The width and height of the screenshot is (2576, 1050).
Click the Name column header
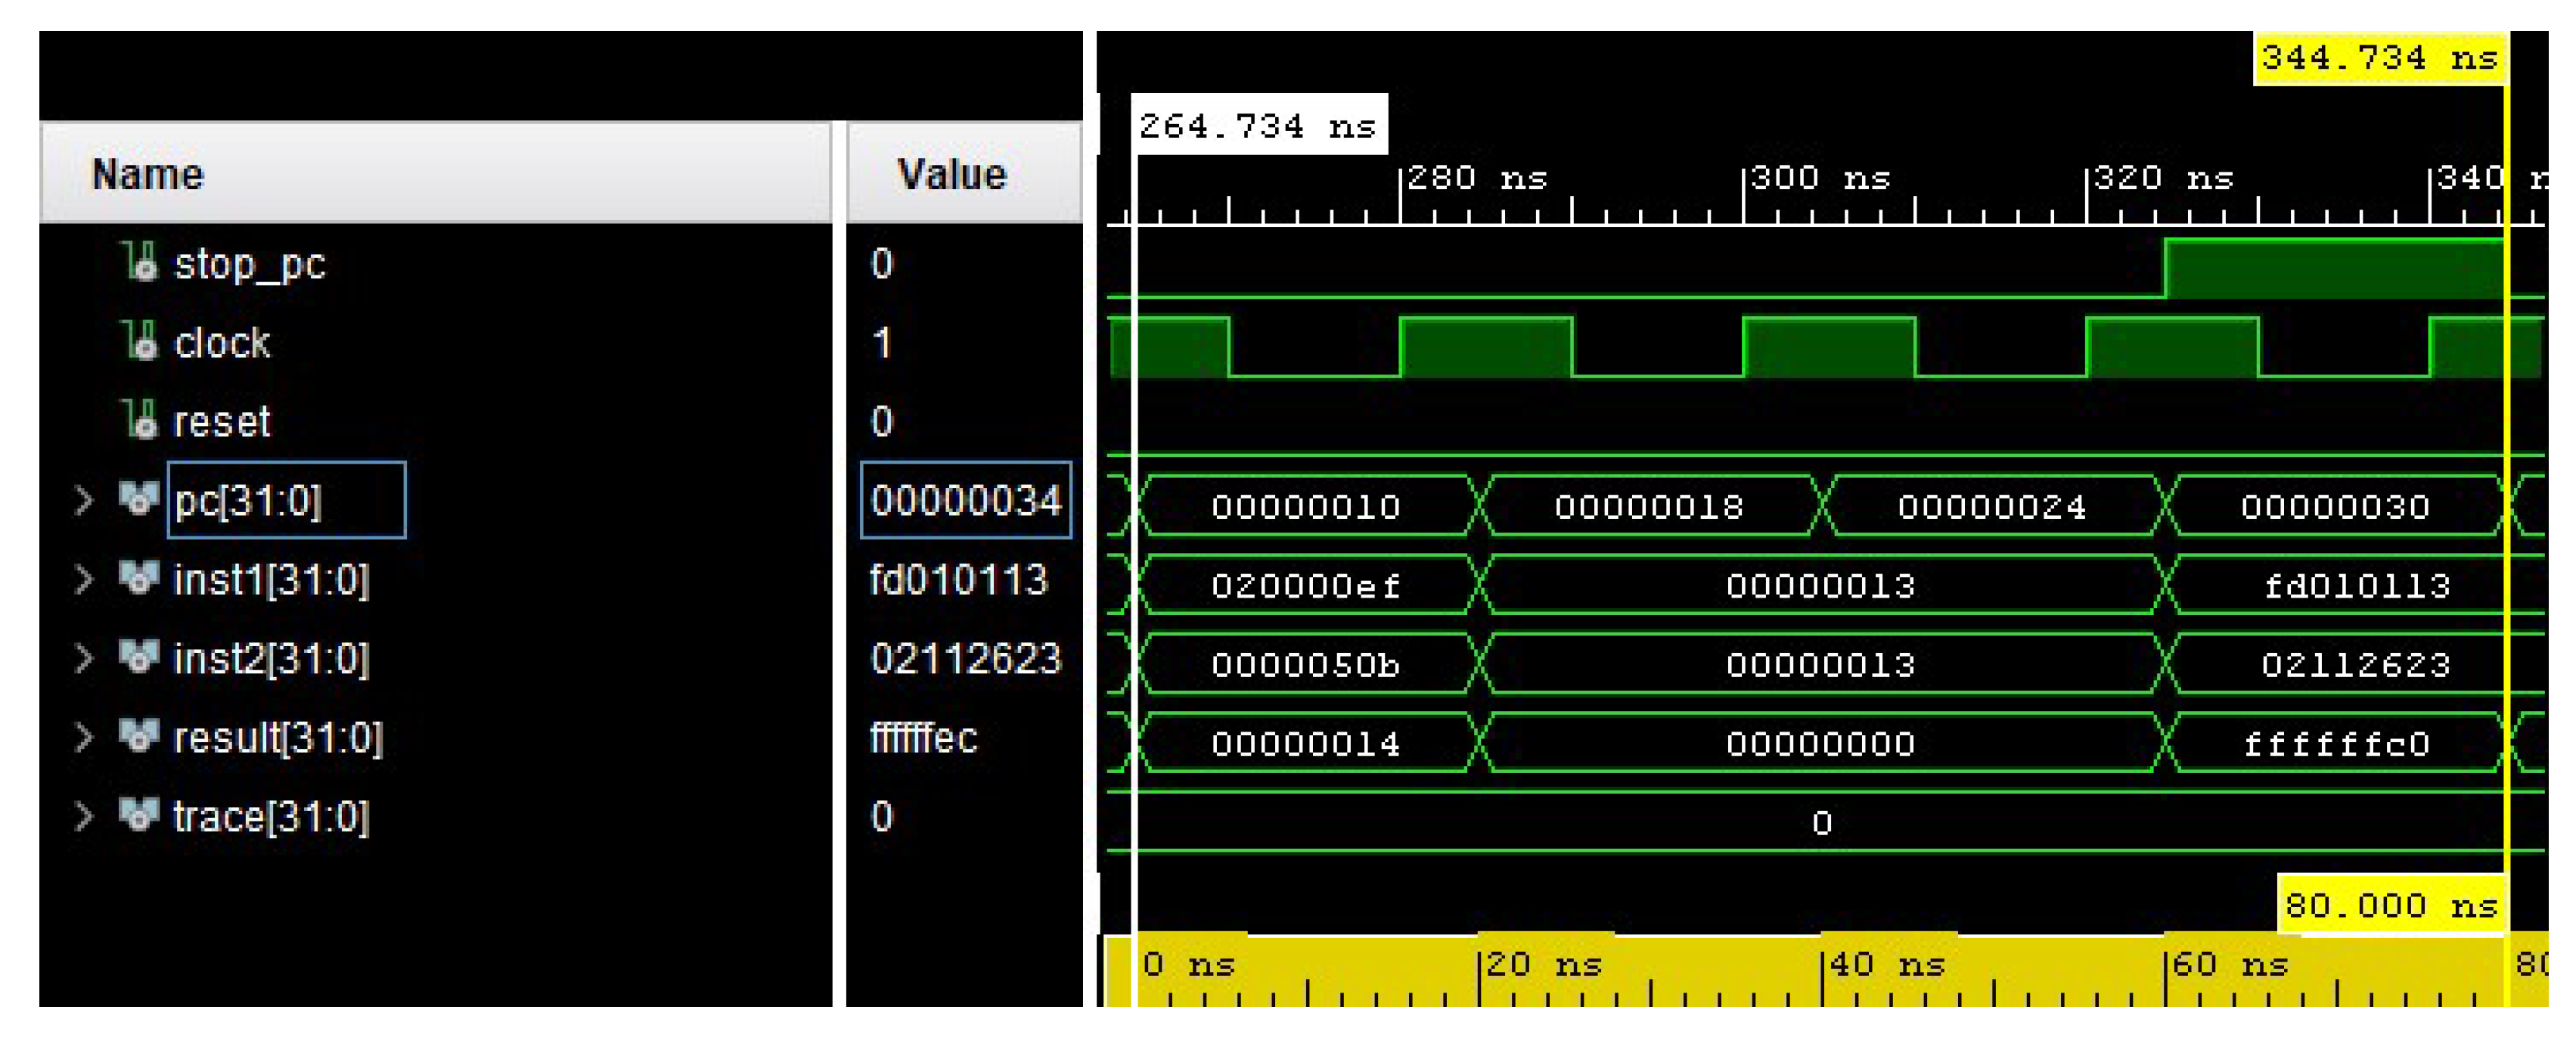coord(148,173)
